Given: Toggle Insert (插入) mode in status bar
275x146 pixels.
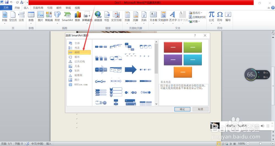Looking at the screenshot, I should click(49, 144).
